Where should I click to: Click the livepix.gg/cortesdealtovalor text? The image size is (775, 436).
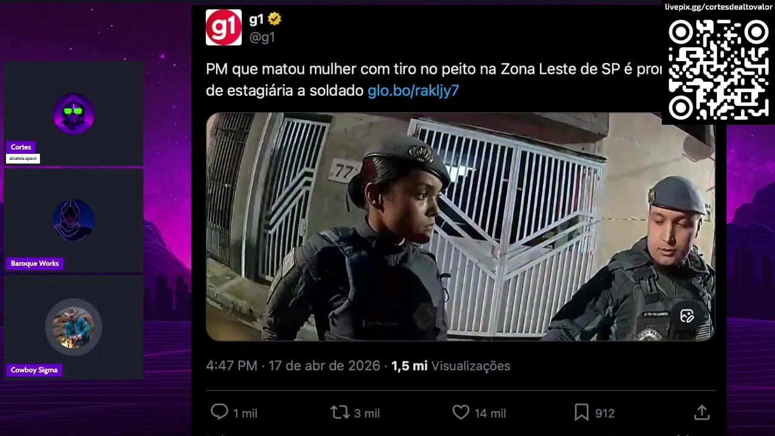pyautogui.click(x=718, y=7)
